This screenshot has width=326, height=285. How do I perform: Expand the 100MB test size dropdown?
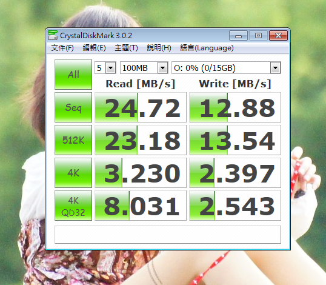coord(162,68)
